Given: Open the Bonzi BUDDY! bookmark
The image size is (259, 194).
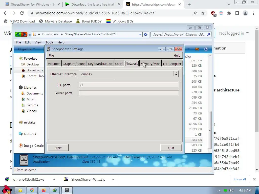Looking at the screenshot, I should (x=89, y=21).
